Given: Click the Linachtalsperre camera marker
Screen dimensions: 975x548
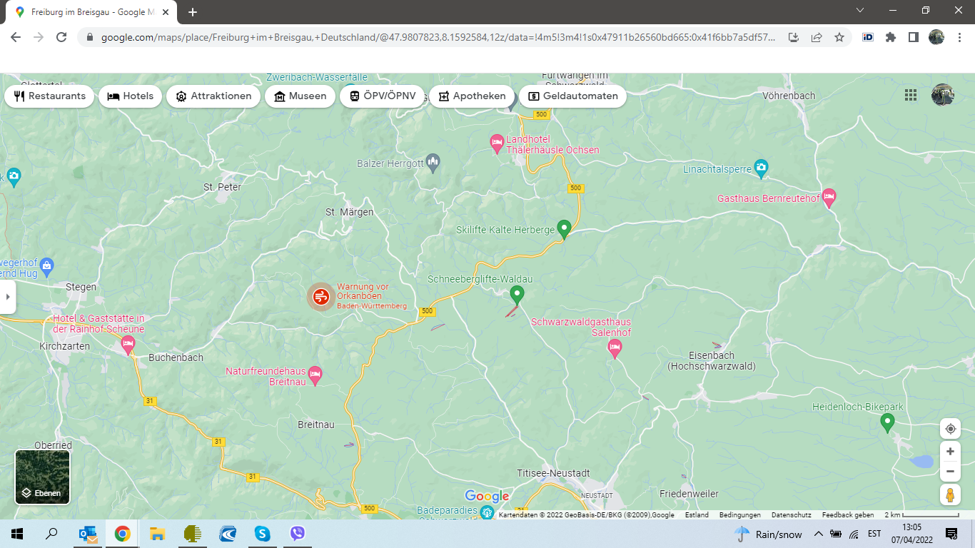Looking at the screenshot, I should pyautogui.click(x=762, y=168).
